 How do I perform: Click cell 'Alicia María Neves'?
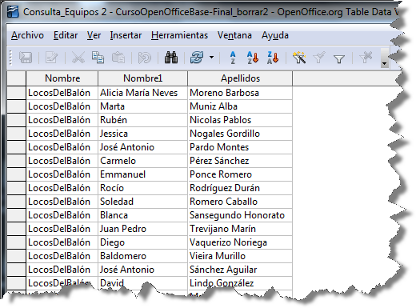coord(142,93)
